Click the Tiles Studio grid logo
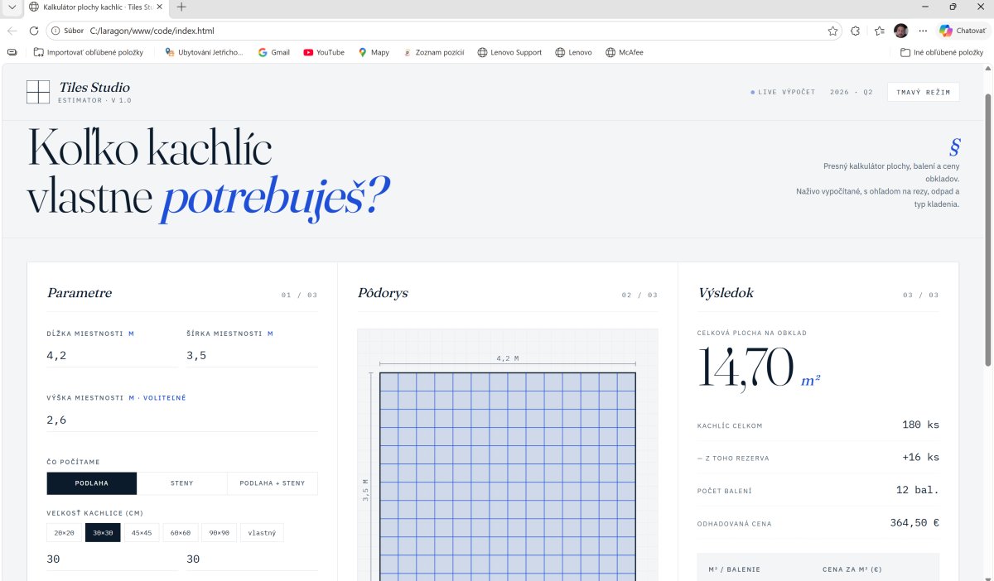994x581 pixels. pos(38,92)
